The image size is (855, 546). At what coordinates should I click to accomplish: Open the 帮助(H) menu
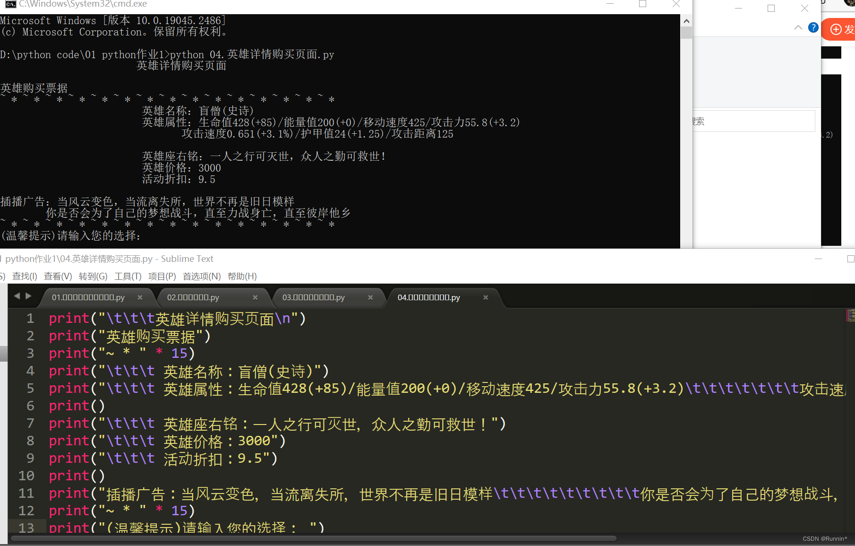pos(242,276)
